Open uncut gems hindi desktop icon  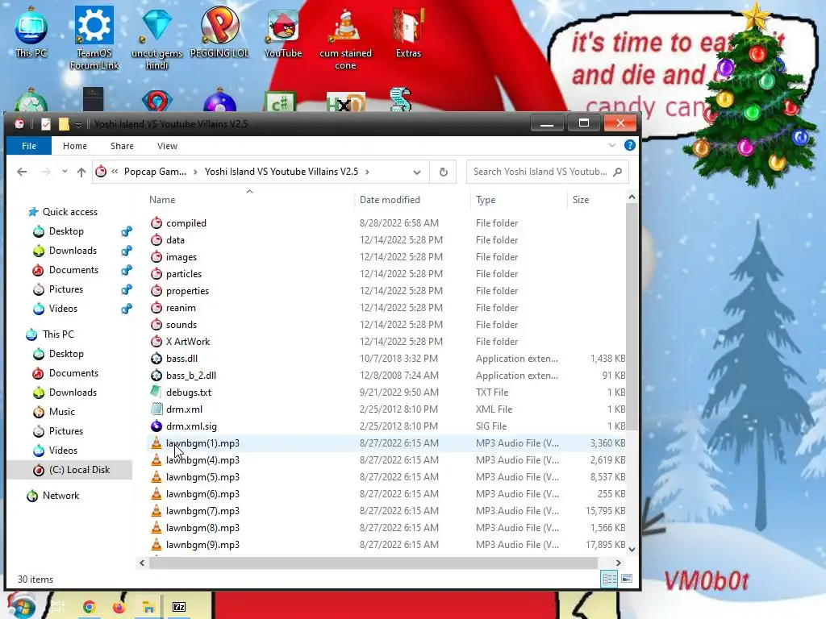click(156, 38)
